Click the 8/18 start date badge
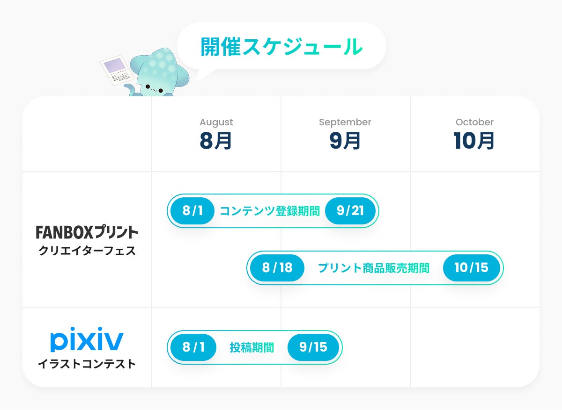The height and width of the screenshot is (410, 562). 277,268
